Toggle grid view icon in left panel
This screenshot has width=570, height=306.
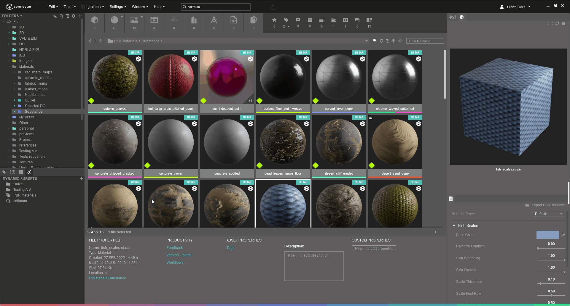pyautogui.click(x=21, y=172)
